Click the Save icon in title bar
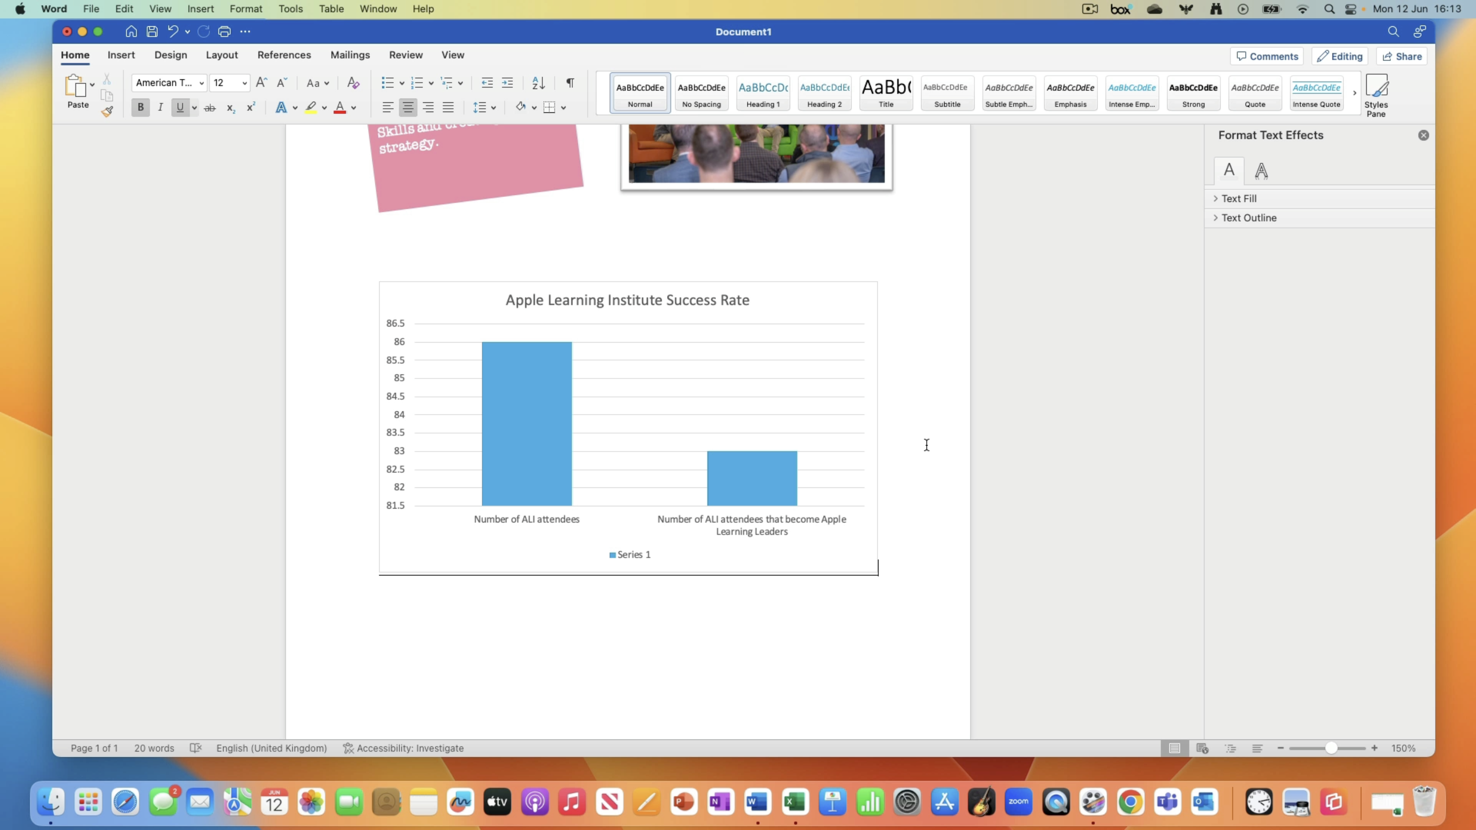The height and width of the screenshot is (830, 1476). [152, 32]
